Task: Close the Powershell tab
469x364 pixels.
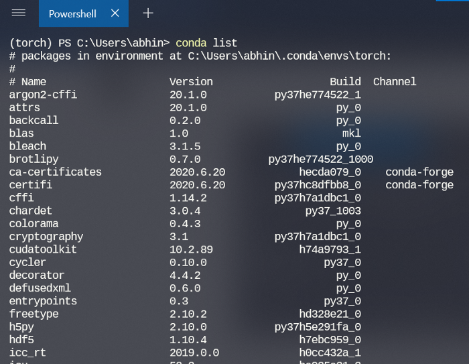Action: coord(115,13)
